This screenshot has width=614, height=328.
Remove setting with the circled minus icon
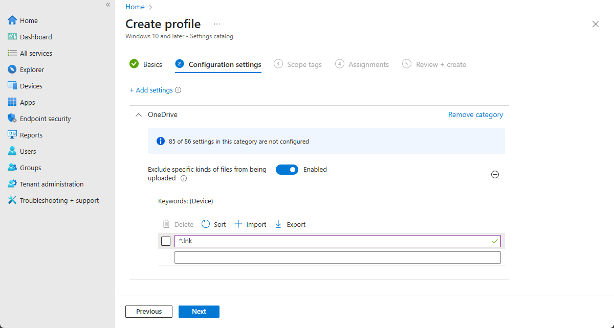click(495, 174)
